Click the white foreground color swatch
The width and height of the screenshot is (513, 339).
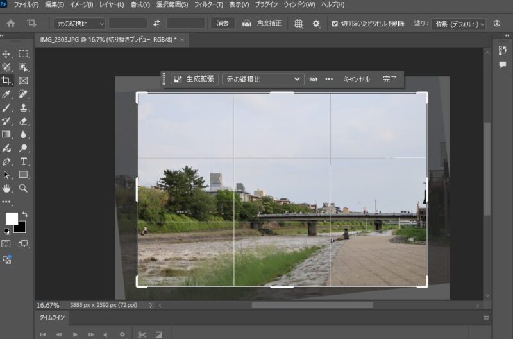[12, 218]
